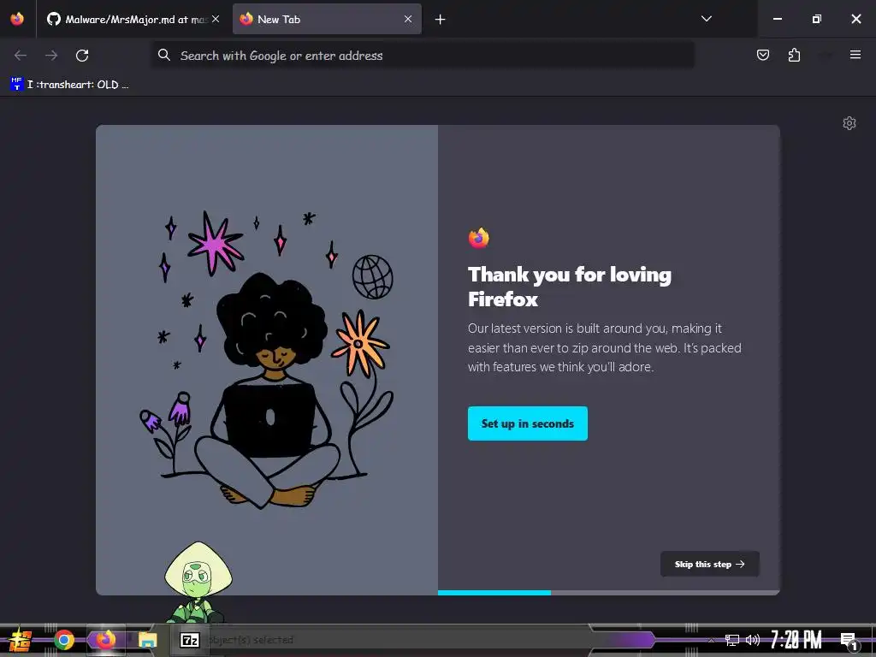Viewport: 876px width, 657px height.
Task: Go forward one page
Action: click(x=51, y=56)
